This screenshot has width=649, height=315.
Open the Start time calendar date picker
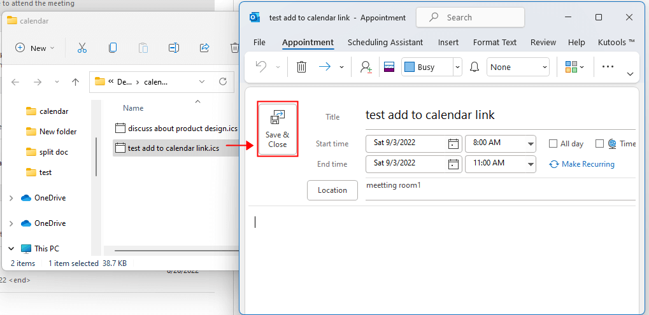click(x=453, y=143)
